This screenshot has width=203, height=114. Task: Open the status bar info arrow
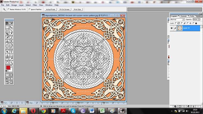(41, 106)
